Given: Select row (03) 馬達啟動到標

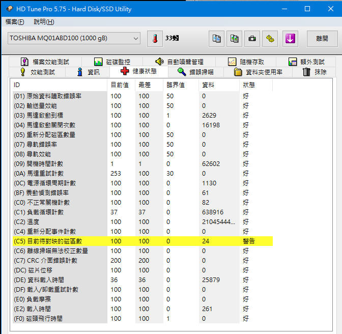Looking at the screenshot, I should (x=142, y=116).
